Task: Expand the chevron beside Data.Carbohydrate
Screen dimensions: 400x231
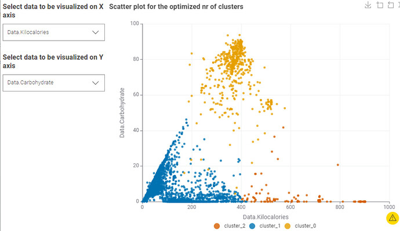Action: point(96,83)
